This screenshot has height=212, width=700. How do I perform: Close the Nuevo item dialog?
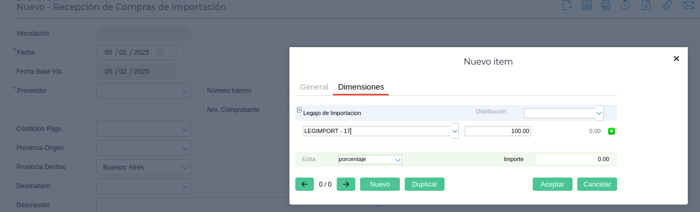tap(676, 59)
